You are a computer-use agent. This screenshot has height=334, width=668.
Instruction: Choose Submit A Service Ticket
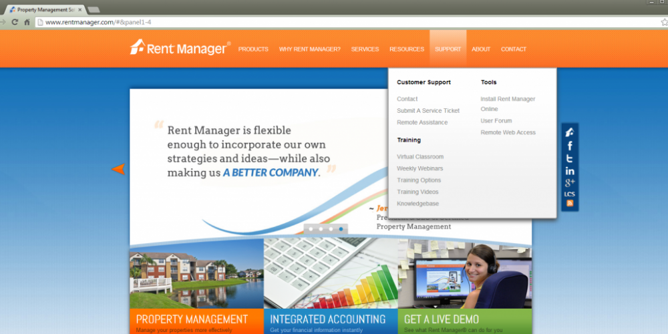coord(428,111)
